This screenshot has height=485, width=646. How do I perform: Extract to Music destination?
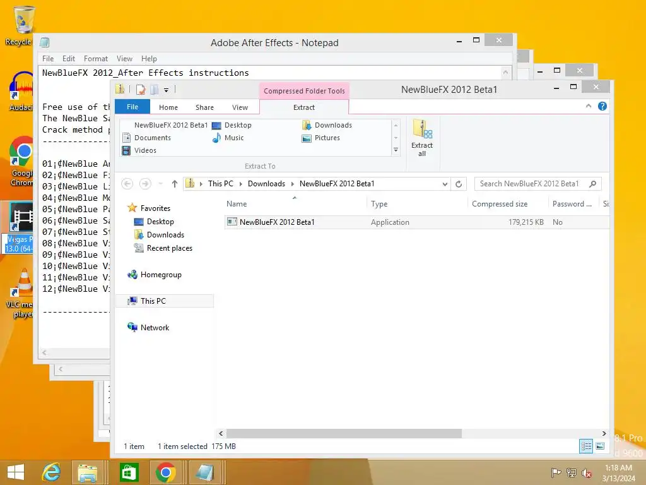(228, 138)
